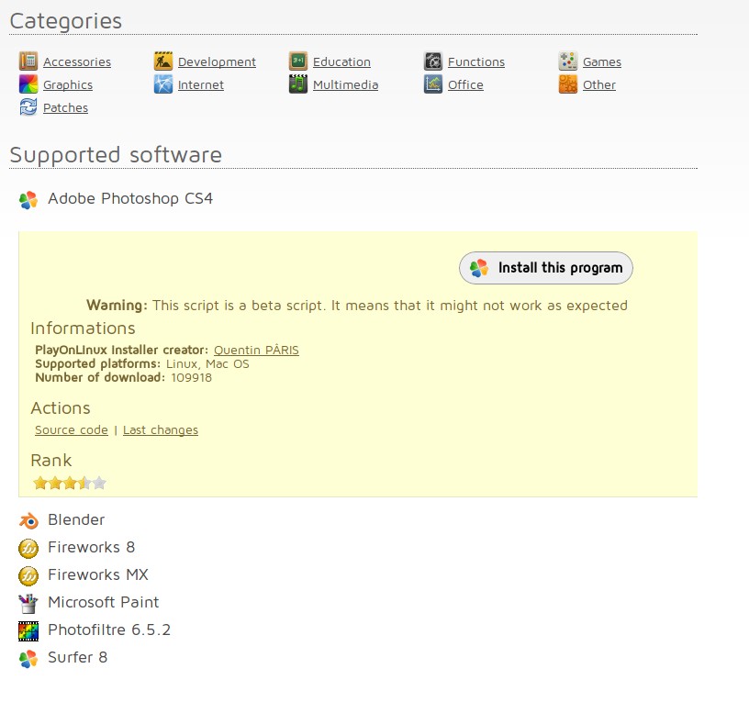This screenshot has height=702, width=749.
Task: Expand the Fireworks 8 software entry
Action: pos(91,547)
